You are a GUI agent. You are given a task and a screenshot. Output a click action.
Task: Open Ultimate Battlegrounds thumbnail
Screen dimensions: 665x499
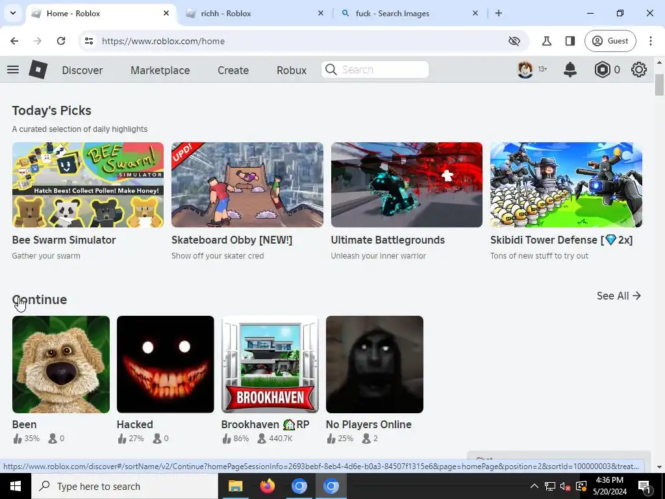407,185
